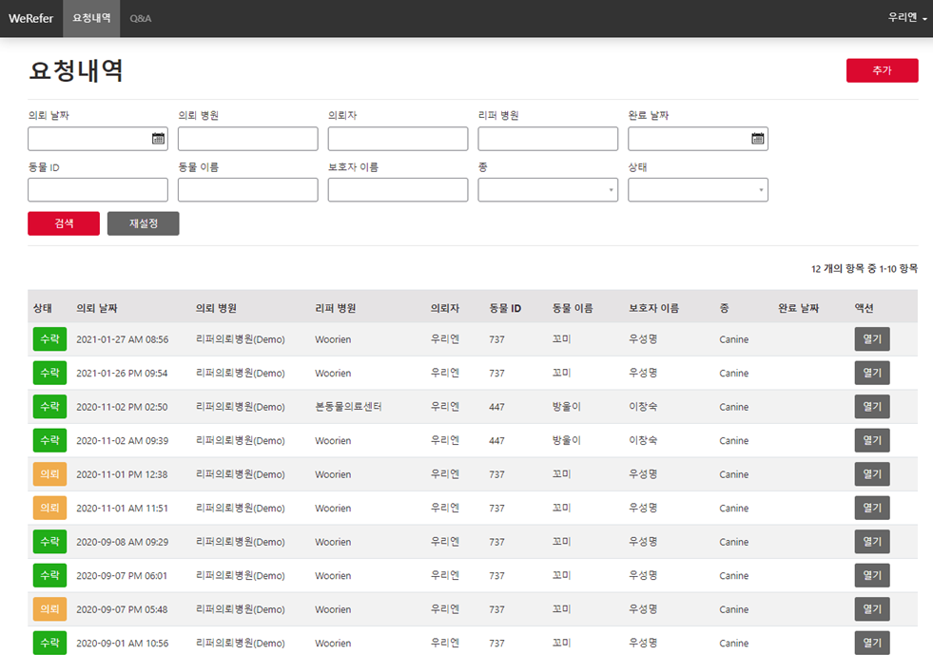Open the 2021-01-26 PM 09:54 request

coord(872,373)
